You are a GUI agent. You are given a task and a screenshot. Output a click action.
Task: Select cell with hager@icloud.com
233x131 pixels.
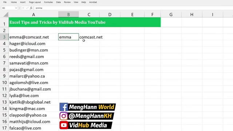[33, 44]
